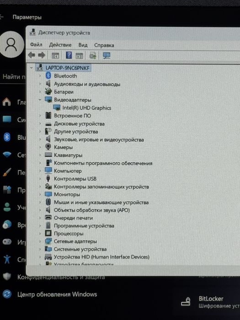Expand the Дисковые устройства arrow
The height and width of the screenshot is (320, 240).
pyautogui.click(x=40, y=124)
